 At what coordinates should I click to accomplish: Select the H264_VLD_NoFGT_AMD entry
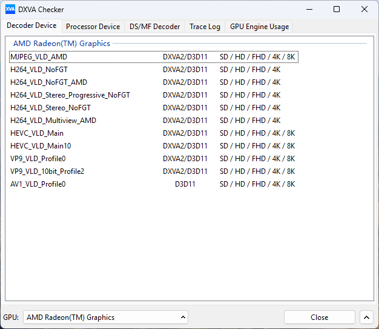[x=154, y=82]
